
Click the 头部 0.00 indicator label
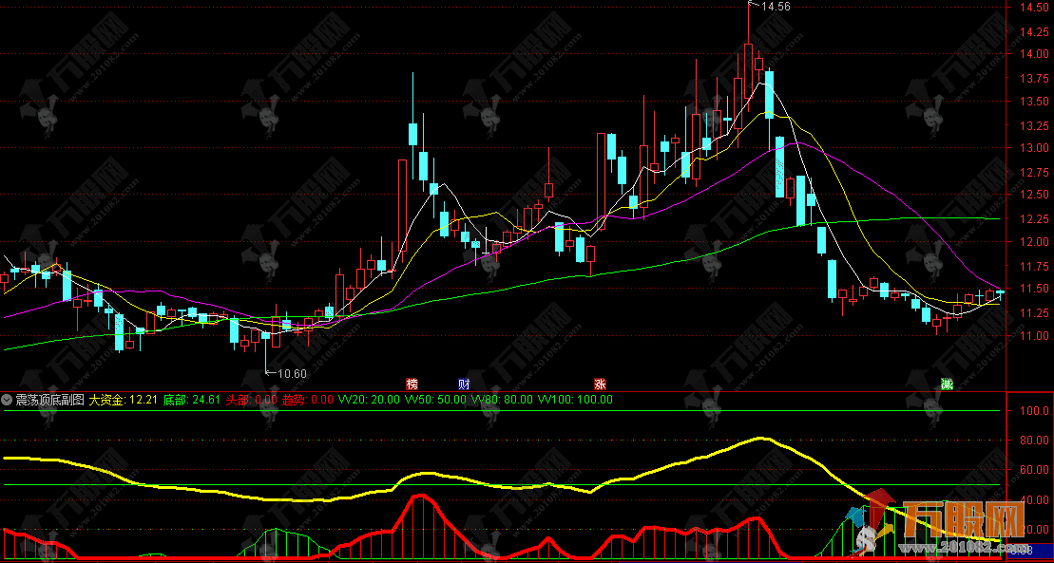(251, 400)
